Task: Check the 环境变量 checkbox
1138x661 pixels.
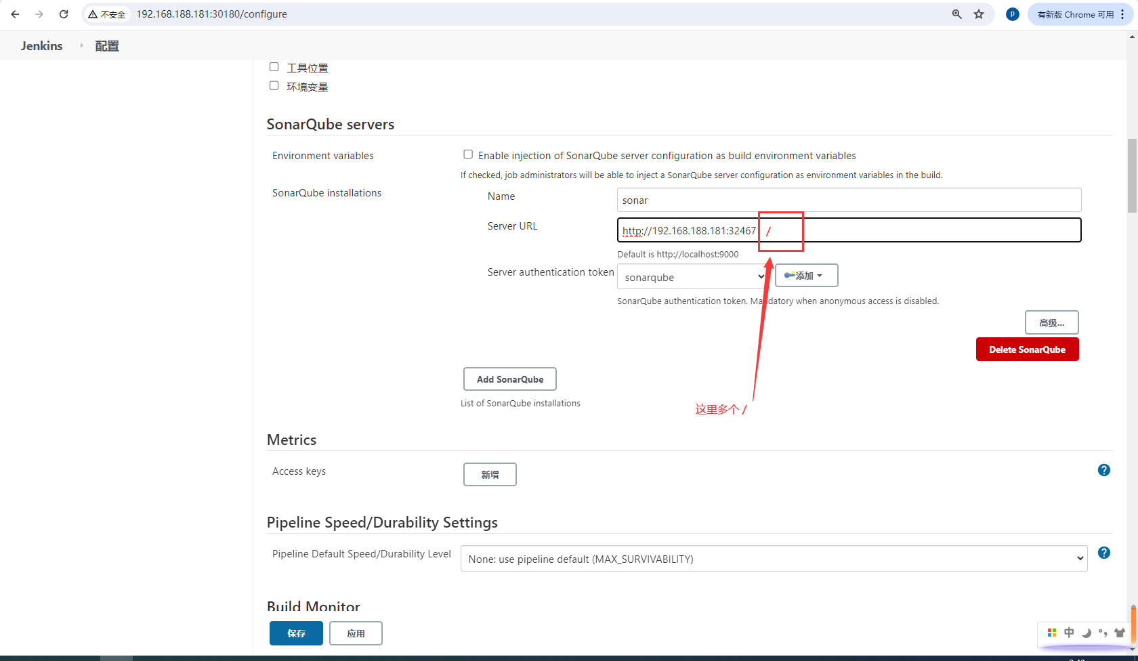Action: [274, 85]
